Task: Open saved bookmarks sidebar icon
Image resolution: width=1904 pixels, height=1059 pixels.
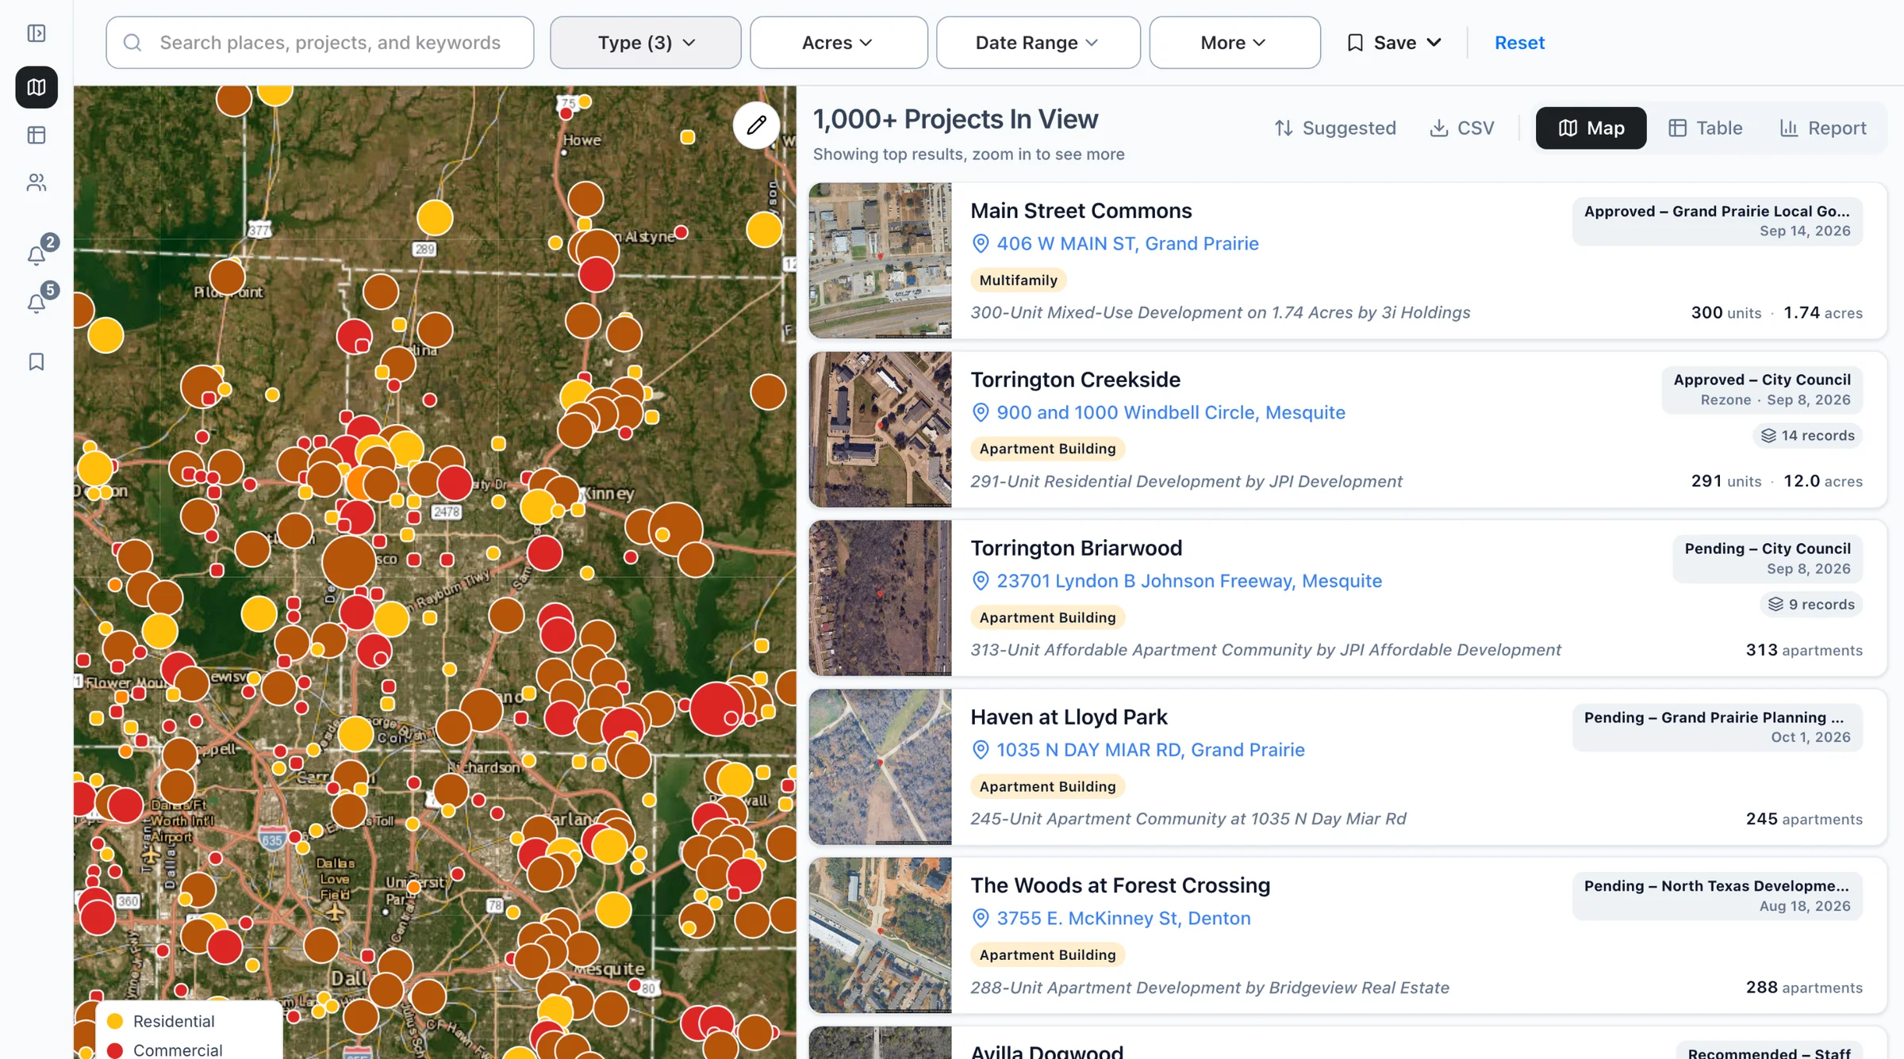Action: [36, 362]
